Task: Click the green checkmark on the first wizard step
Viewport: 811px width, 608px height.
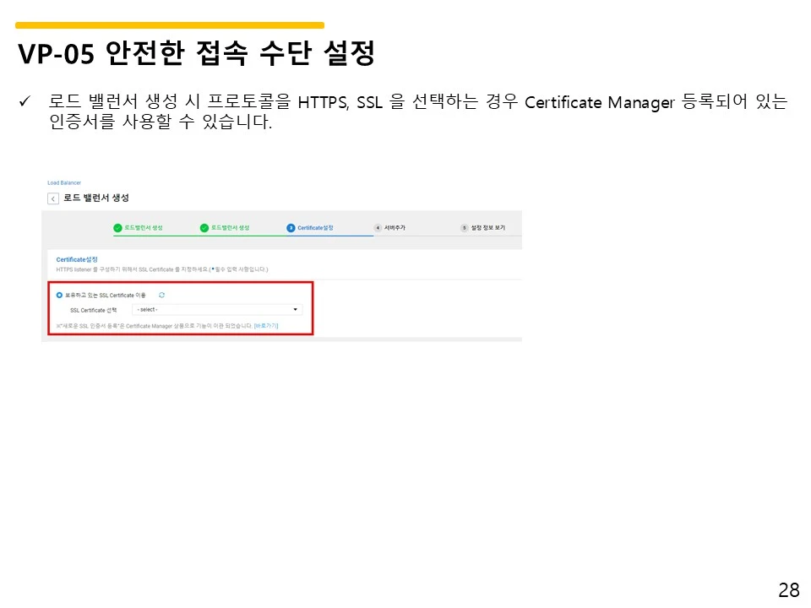Action: [117, 225]
